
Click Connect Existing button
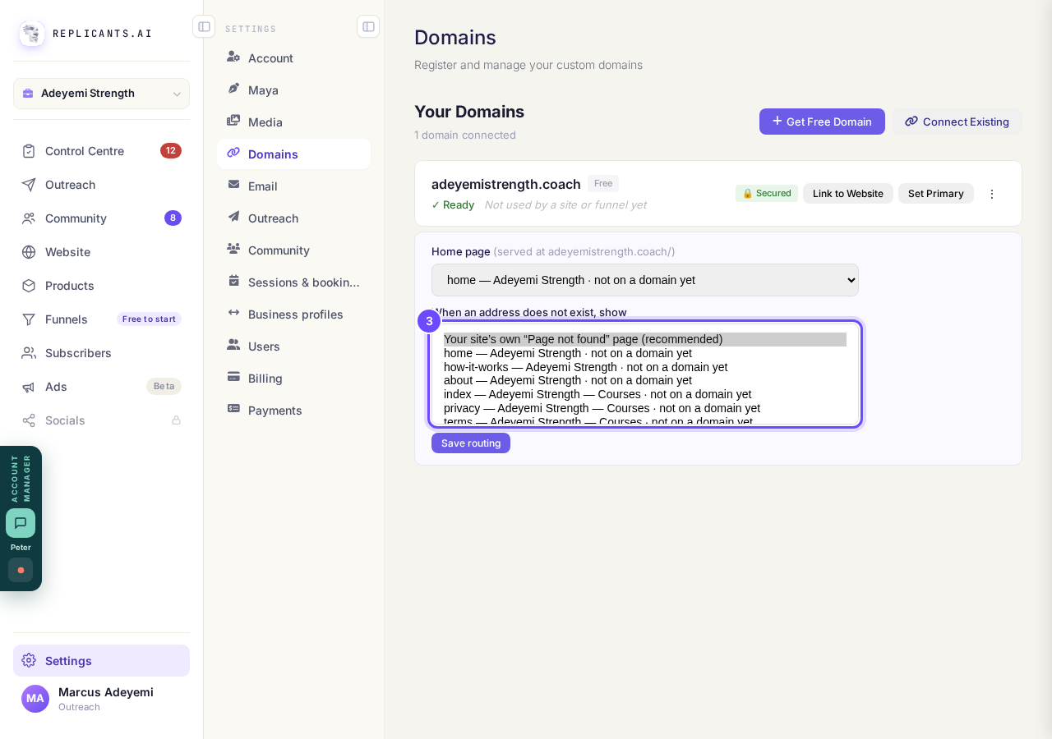[957, 122]
